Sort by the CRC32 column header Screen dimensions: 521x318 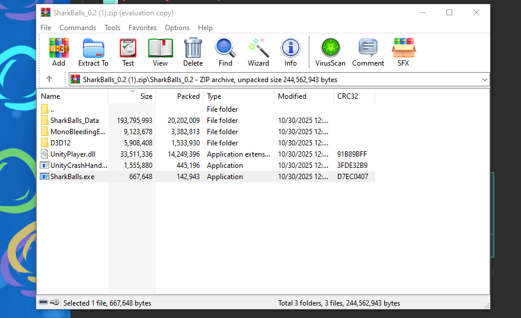click(354, 96)
